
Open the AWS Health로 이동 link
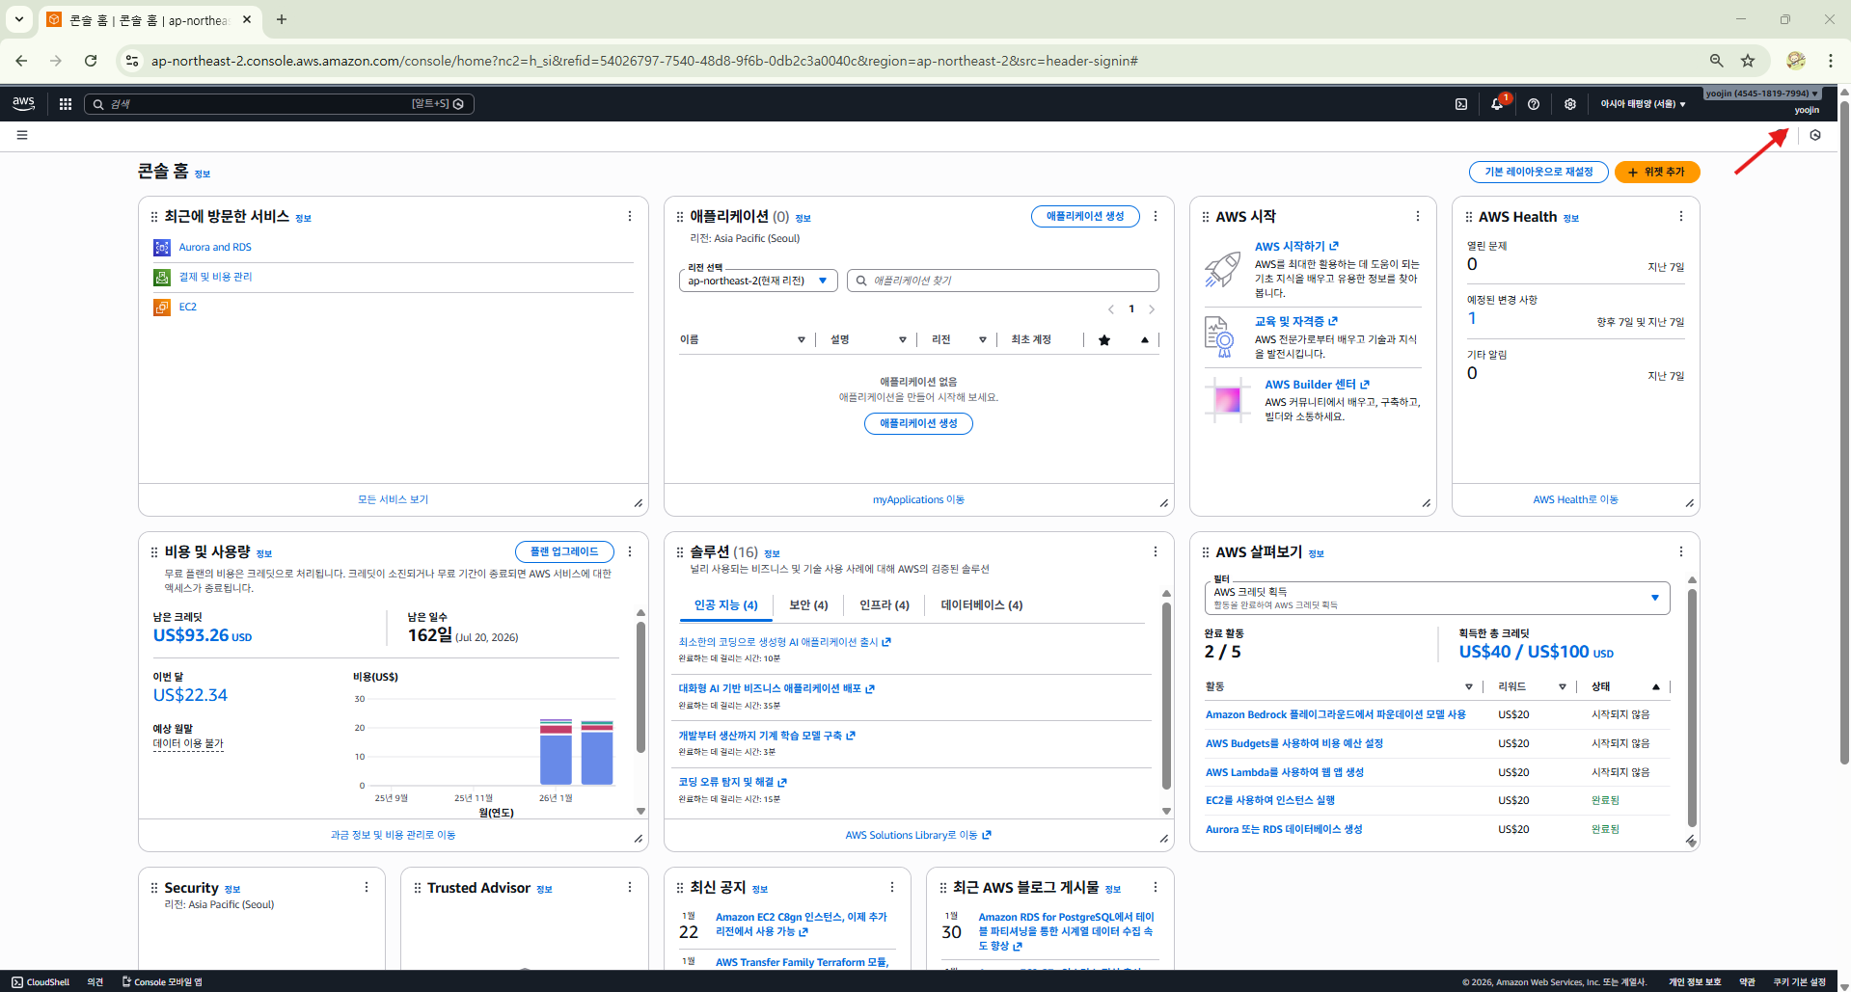[1575, 499]
